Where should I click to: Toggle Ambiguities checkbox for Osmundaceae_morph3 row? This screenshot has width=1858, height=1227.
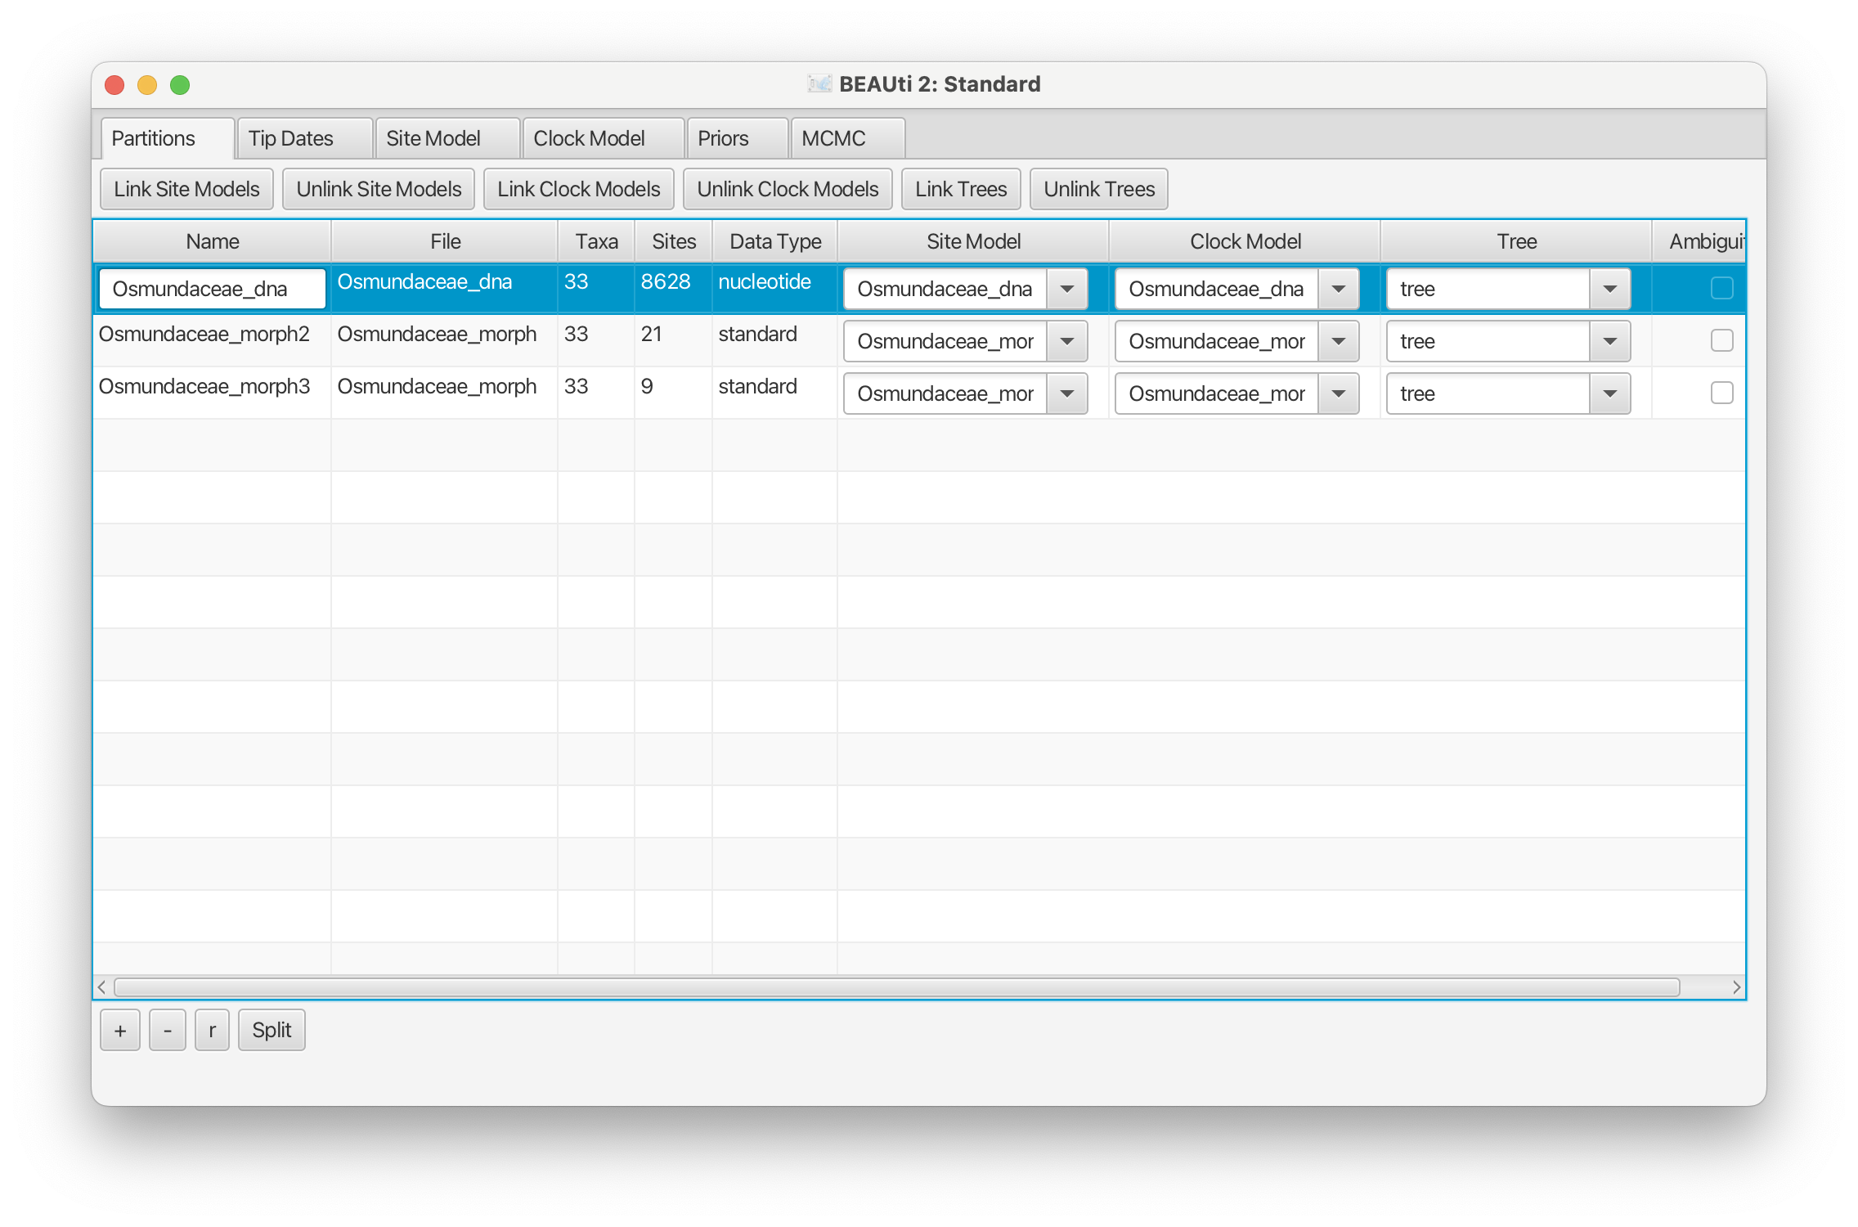coord(1721,393)
